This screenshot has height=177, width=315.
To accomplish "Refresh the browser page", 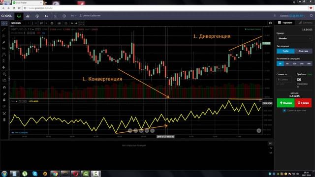I will pos(14,8).
